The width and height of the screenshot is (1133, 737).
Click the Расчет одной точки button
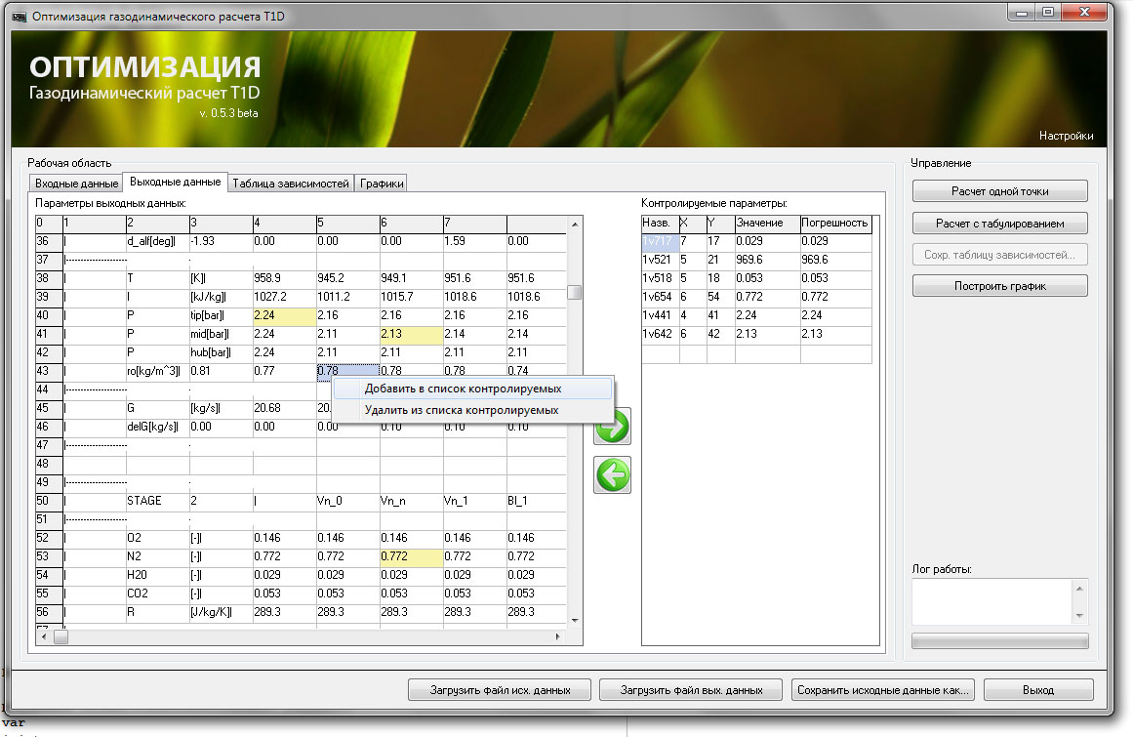pos(1000,191)
